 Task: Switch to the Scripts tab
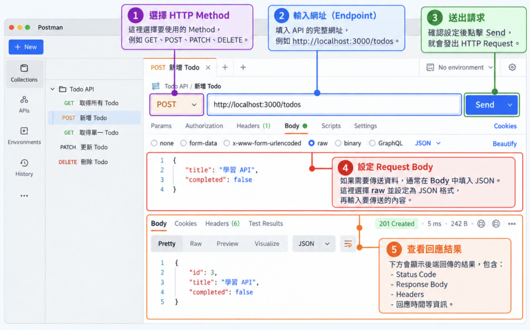click(331, 126)
